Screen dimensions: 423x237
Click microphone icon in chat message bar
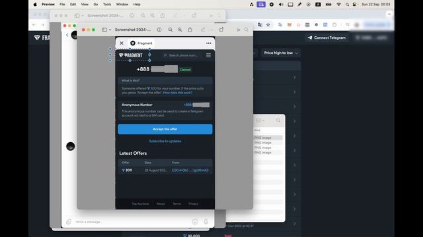pyautogui.click(x=206, y=221)
